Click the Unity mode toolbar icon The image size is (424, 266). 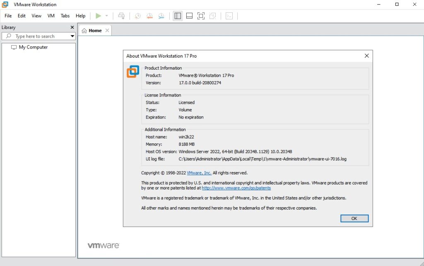click(213, 16)
